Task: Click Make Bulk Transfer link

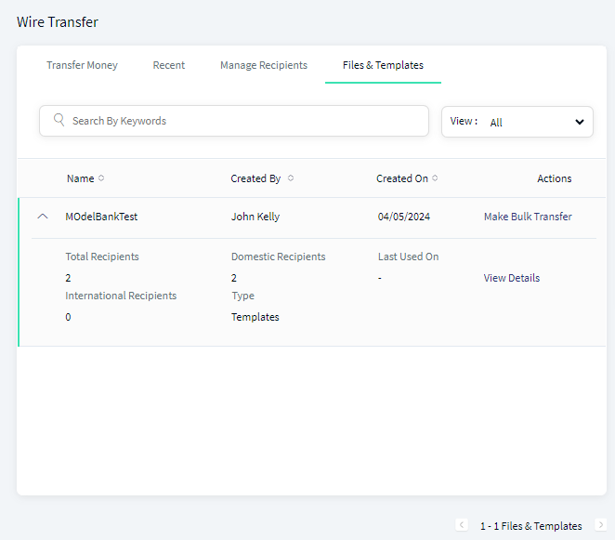Action: 528,217
